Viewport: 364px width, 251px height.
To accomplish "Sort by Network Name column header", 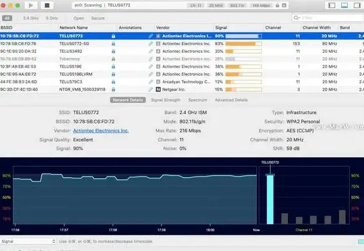I will 74,28.
